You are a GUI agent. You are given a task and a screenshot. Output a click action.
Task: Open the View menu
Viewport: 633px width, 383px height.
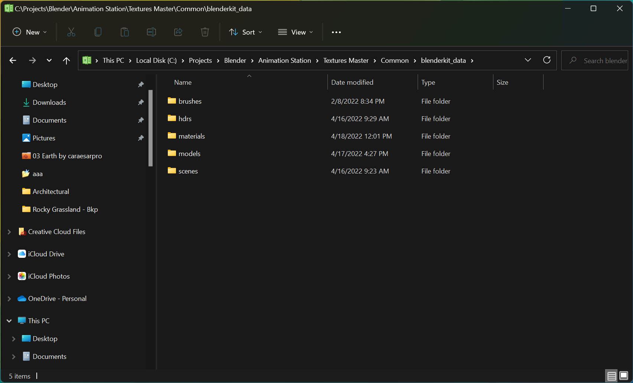295,32
